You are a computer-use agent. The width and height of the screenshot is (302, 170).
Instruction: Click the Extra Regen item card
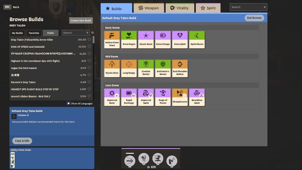tap(129, 40)
